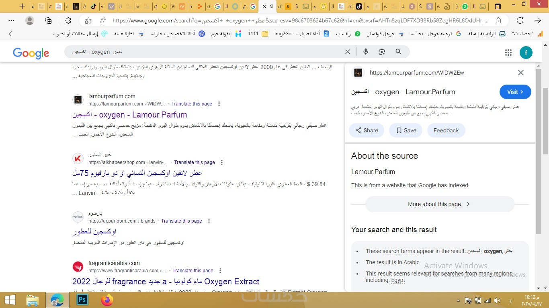Click the magnifier search submit icon
This screenshot has width=549, height=308.
click(398, 52)
